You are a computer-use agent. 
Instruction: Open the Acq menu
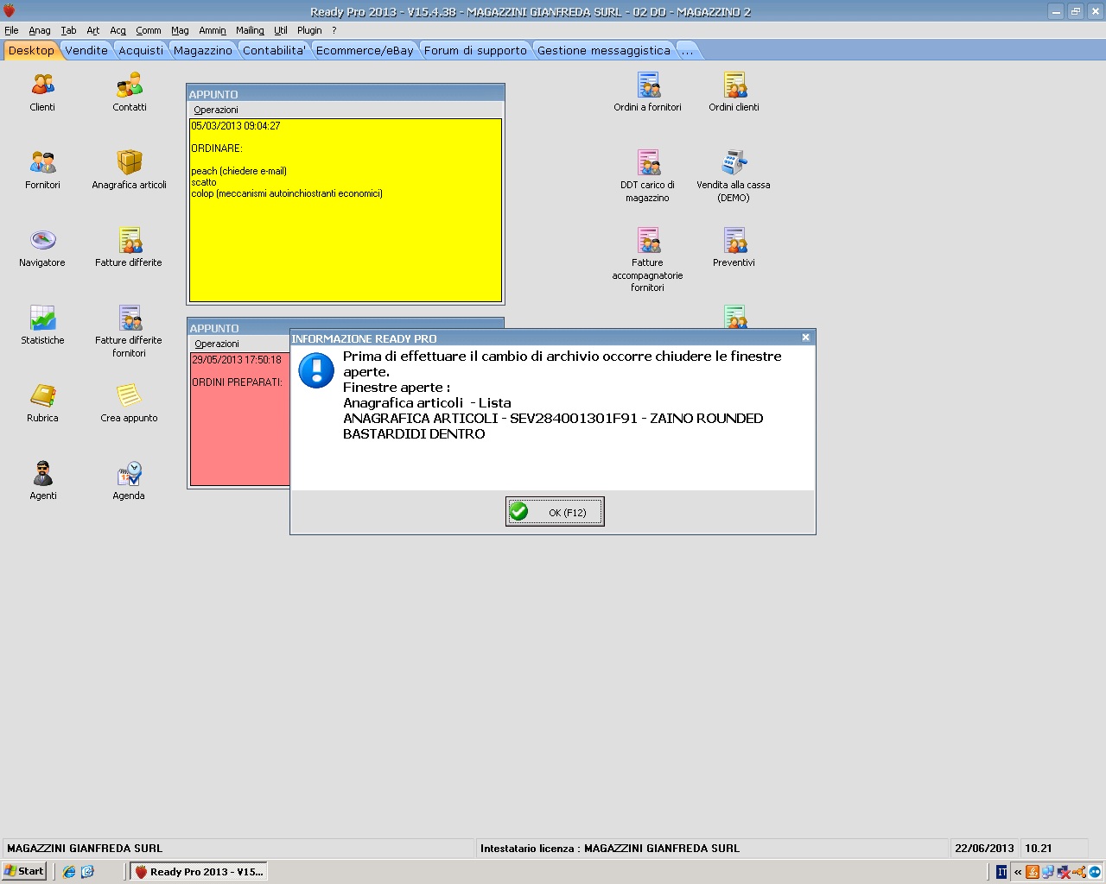(x=118, y=30)
